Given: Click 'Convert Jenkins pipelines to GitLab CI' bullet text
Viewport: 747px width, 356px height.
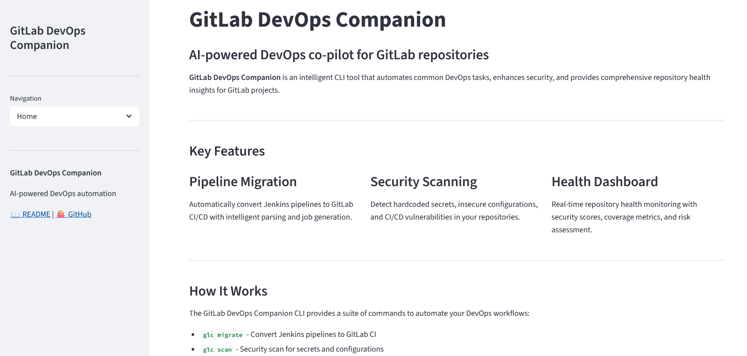Looking at the screenshot, I should (x=313, y=335).
